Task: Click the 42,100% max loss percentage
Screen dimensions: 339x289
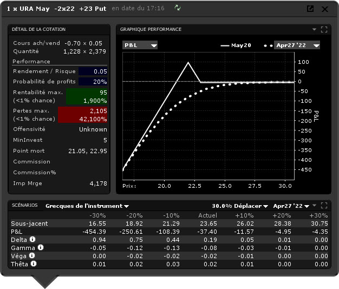Action: pyautogui.click(x=93, y=119)
